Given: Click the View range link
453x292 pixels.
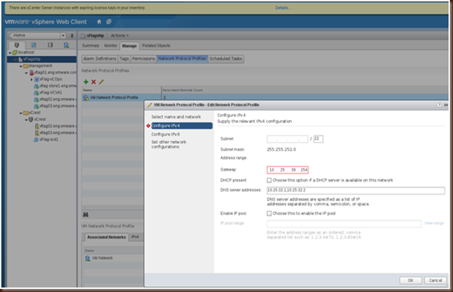Looking at the screenshot, I should pyautogui.click(x=434, y=223).
